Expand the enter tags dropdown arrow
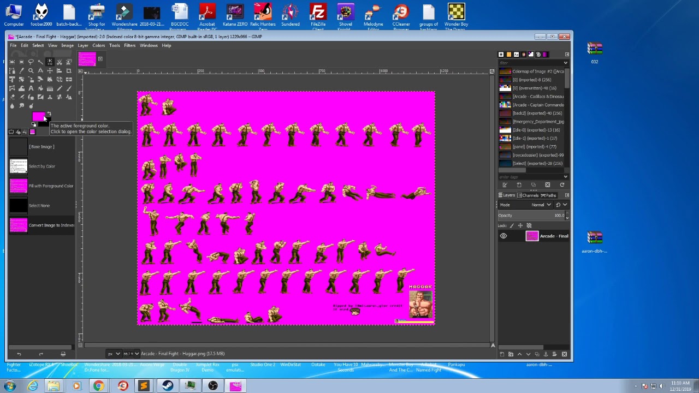The height and width of the screenshot is (393, 699). tap(565, 176)
